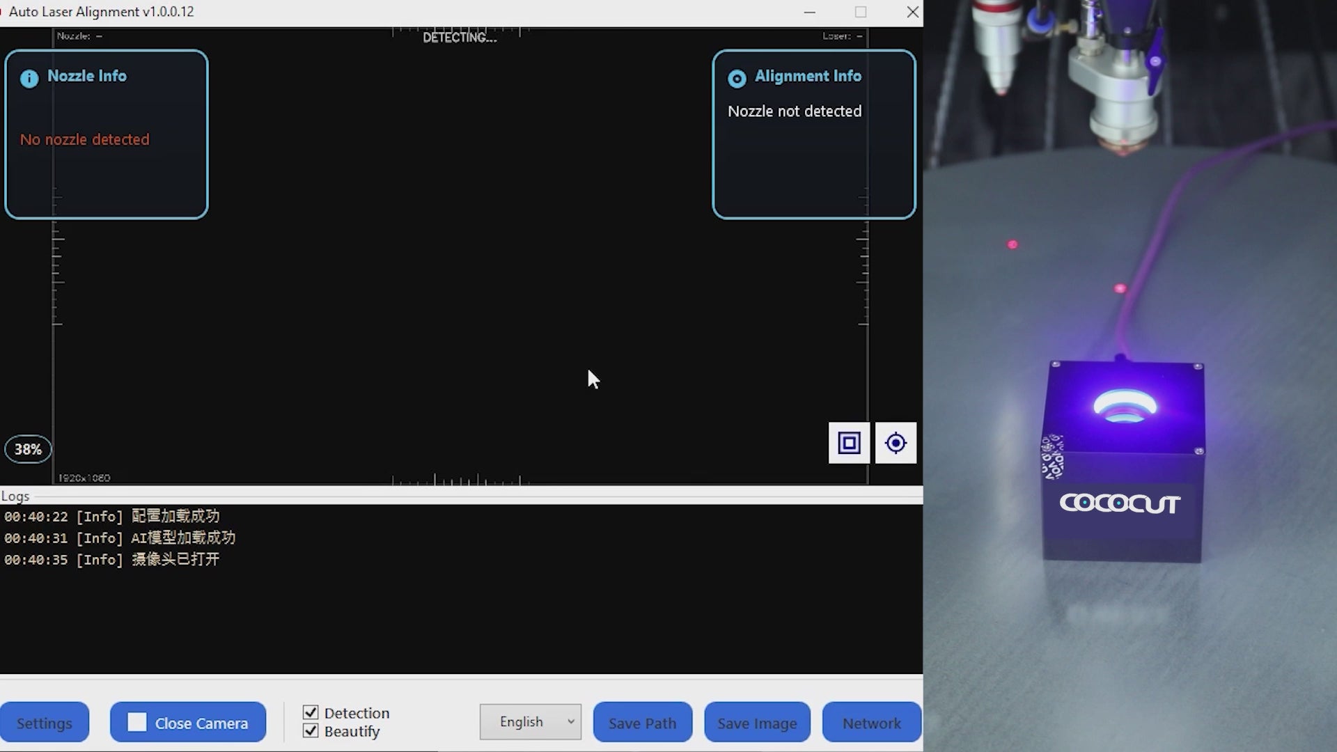Image resolution: width=1337 pixels, height=752 pixels.
Task: Open the Settings button
Action: click(x=45, y=723)
